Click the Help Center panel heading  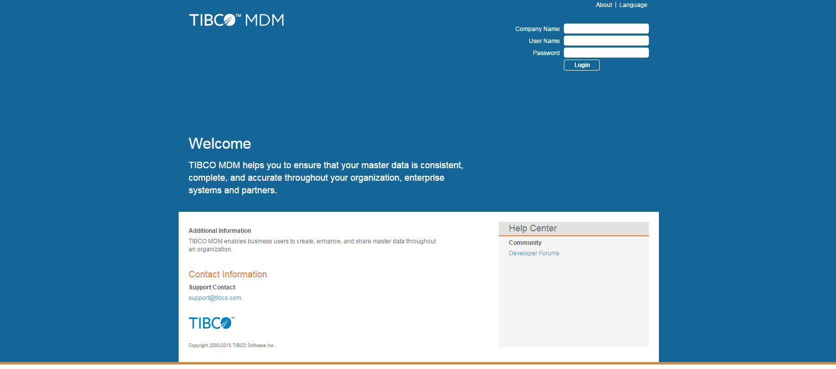tap(532, 228)
